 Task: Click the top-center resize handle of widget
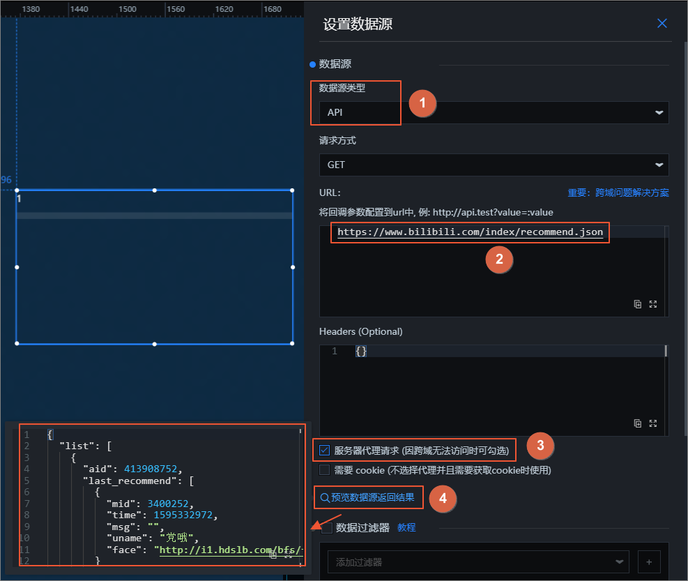click(155, 190)
